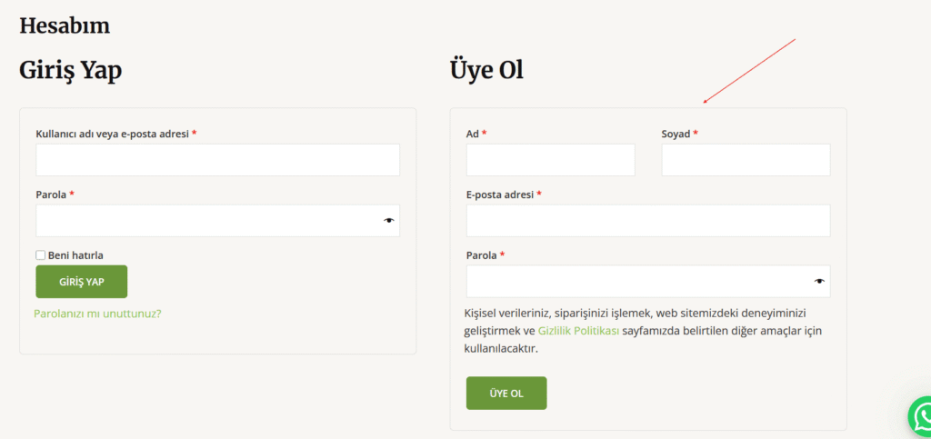
Task: Click the Kullanıcı adı veya e-posta adresi label
Action: 112,134
